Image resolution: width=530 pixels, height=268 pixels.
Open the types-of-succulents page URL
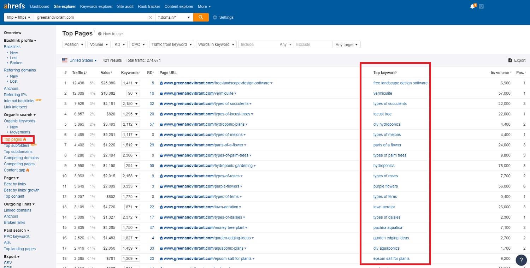(206, 104)
